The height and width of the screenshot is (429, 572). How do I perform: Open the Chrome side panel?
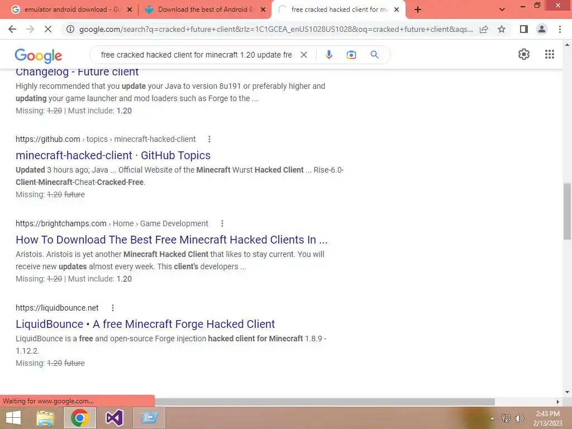(524, 29)
